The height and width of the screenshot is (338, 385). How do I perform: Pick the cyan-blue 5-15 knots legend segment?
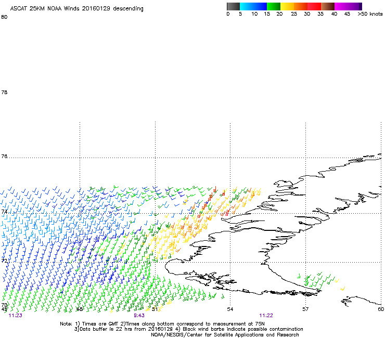(x=253, y=6)
